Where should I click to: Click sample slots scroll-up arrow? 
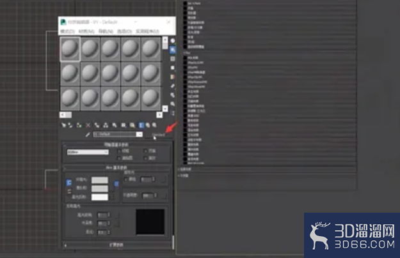165,40
